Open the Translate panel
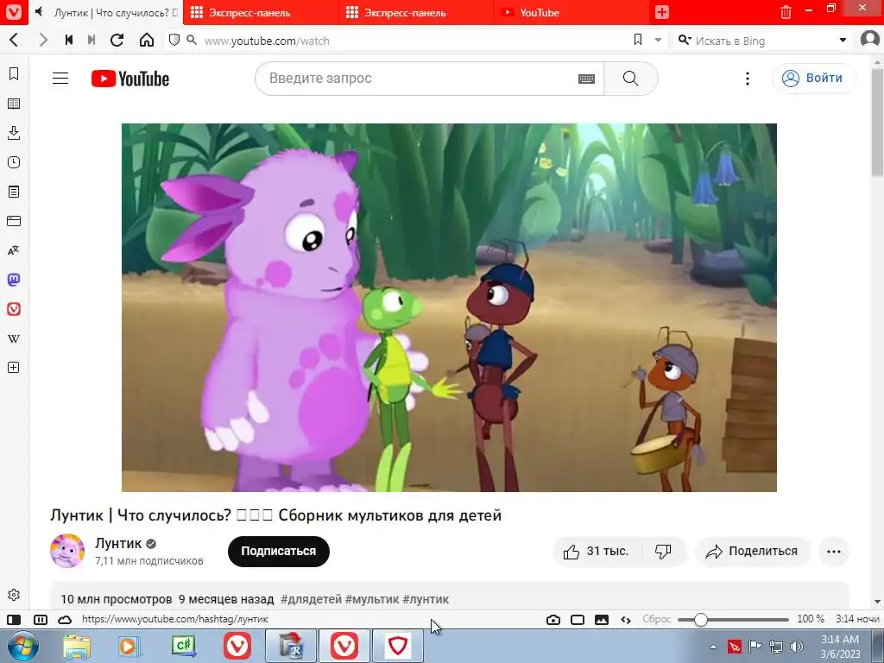This screenshot has width=884, height=663. click(x=14, y=250)
